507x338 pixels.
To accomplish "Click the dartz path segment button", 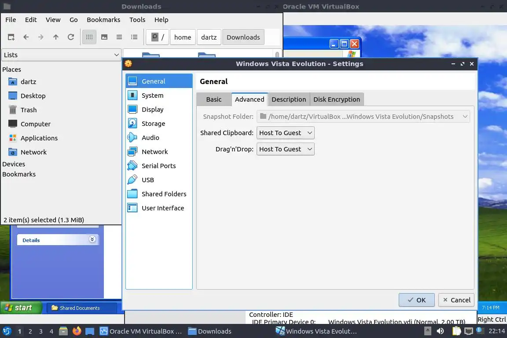I will 209,37.
